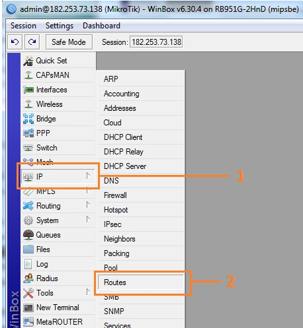The height and width of the screenshot is (328, 303).
Task: Expand the Tools submenu arrow
Action: 88,292
